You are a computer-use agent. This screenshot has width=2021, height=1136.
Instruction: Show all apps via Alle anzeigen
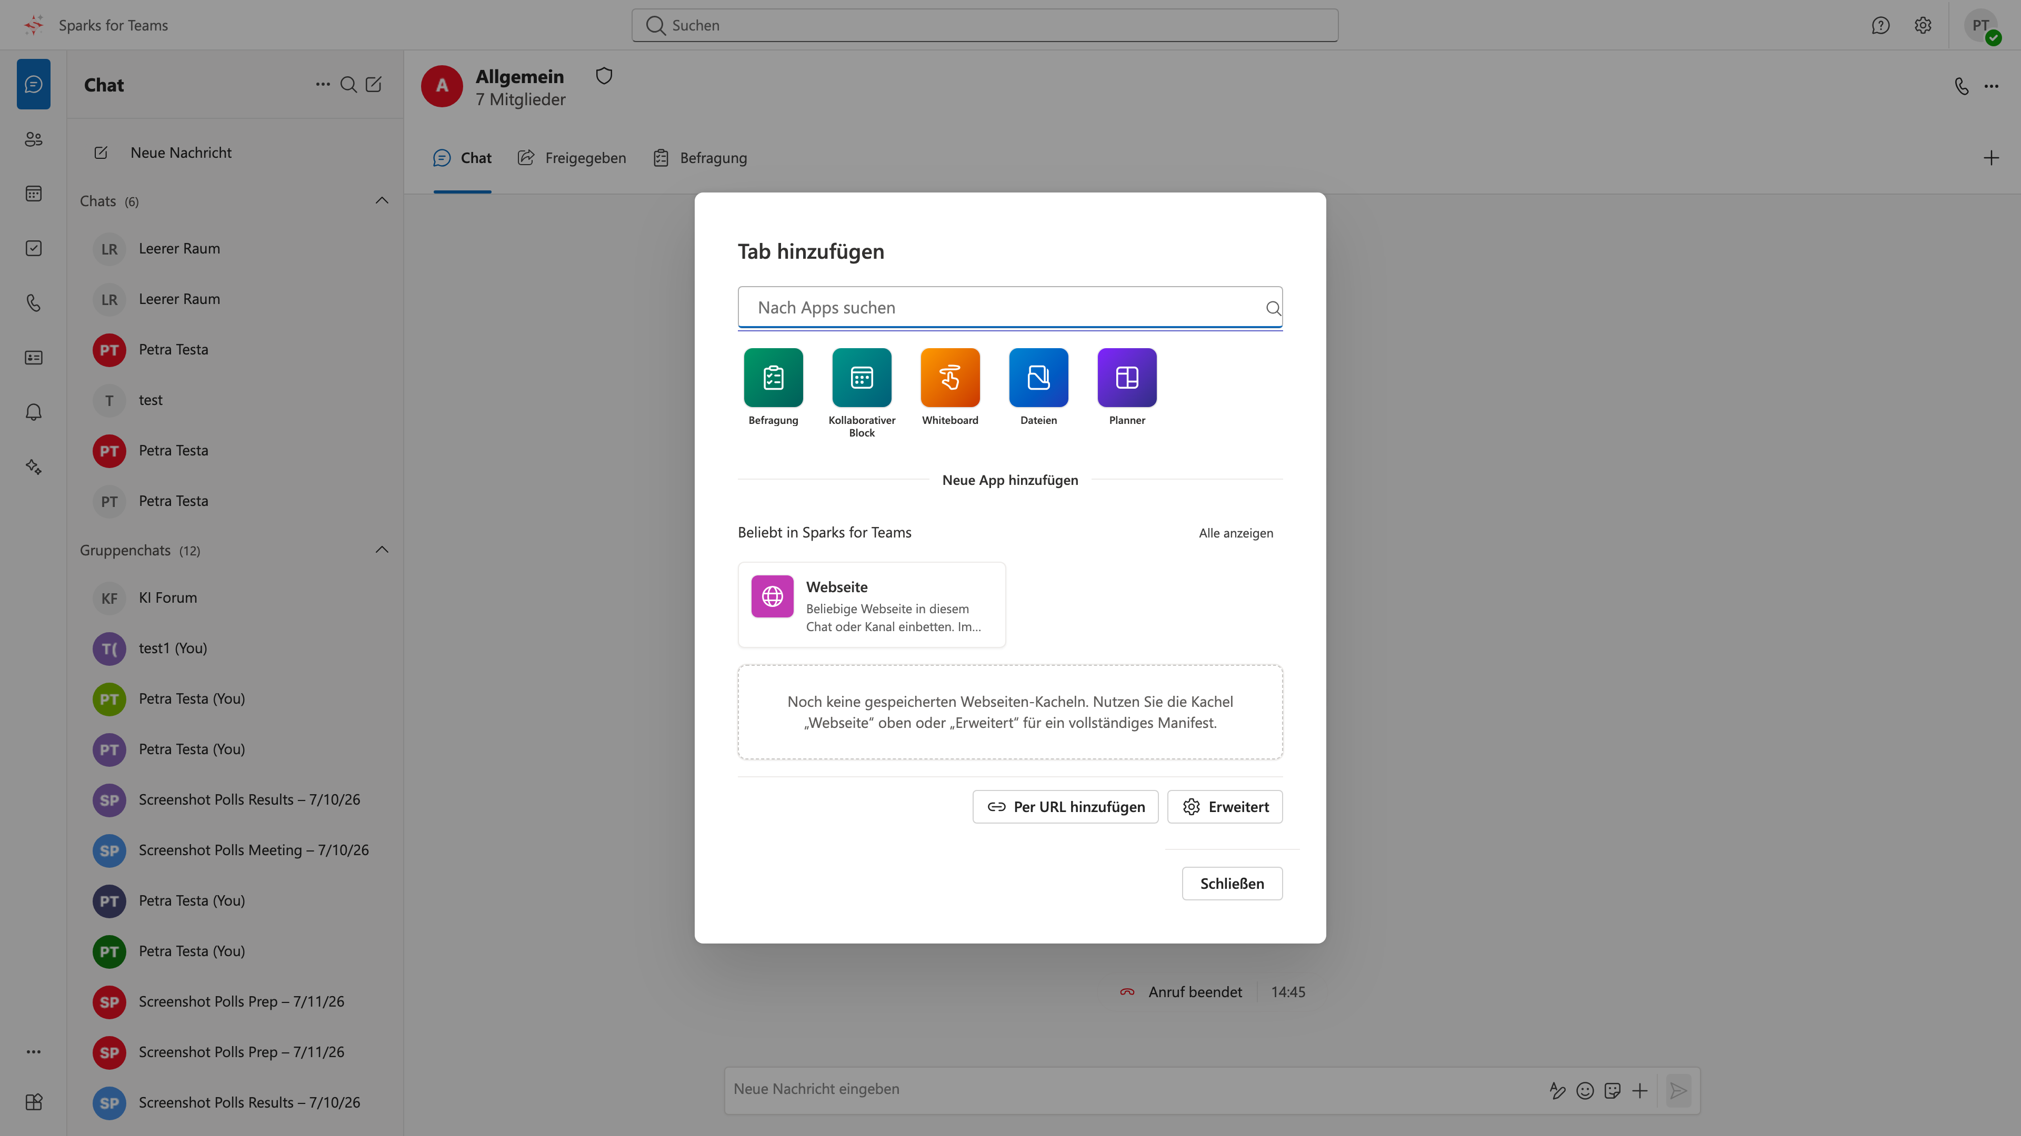click(1236, 533)
